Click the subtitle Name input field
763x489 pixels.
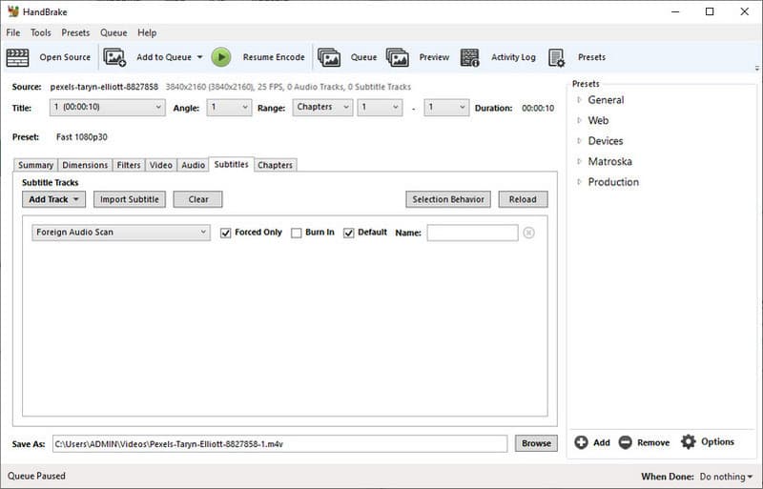click(472, 233)
